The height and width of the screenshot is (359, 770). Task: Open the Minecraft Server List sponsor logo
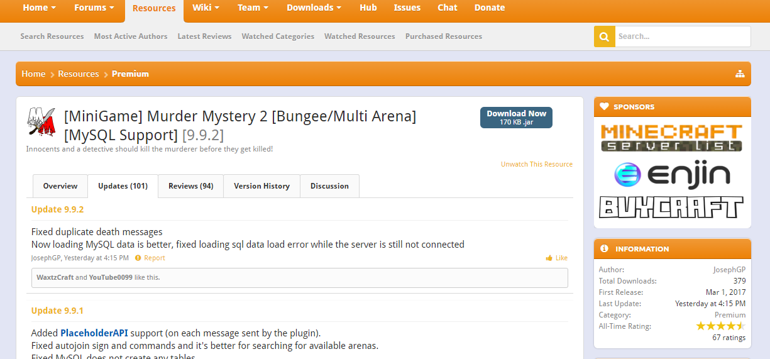(x=671, y=138)
